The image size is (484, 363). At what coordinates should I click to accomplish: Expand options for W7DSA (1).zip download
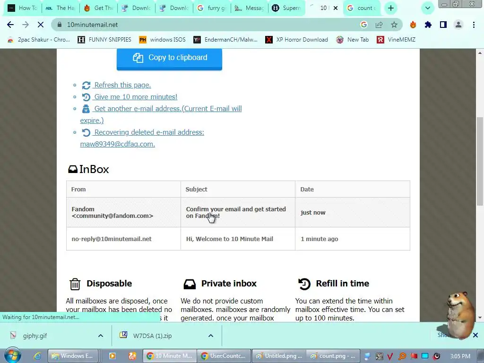point(210,336)
